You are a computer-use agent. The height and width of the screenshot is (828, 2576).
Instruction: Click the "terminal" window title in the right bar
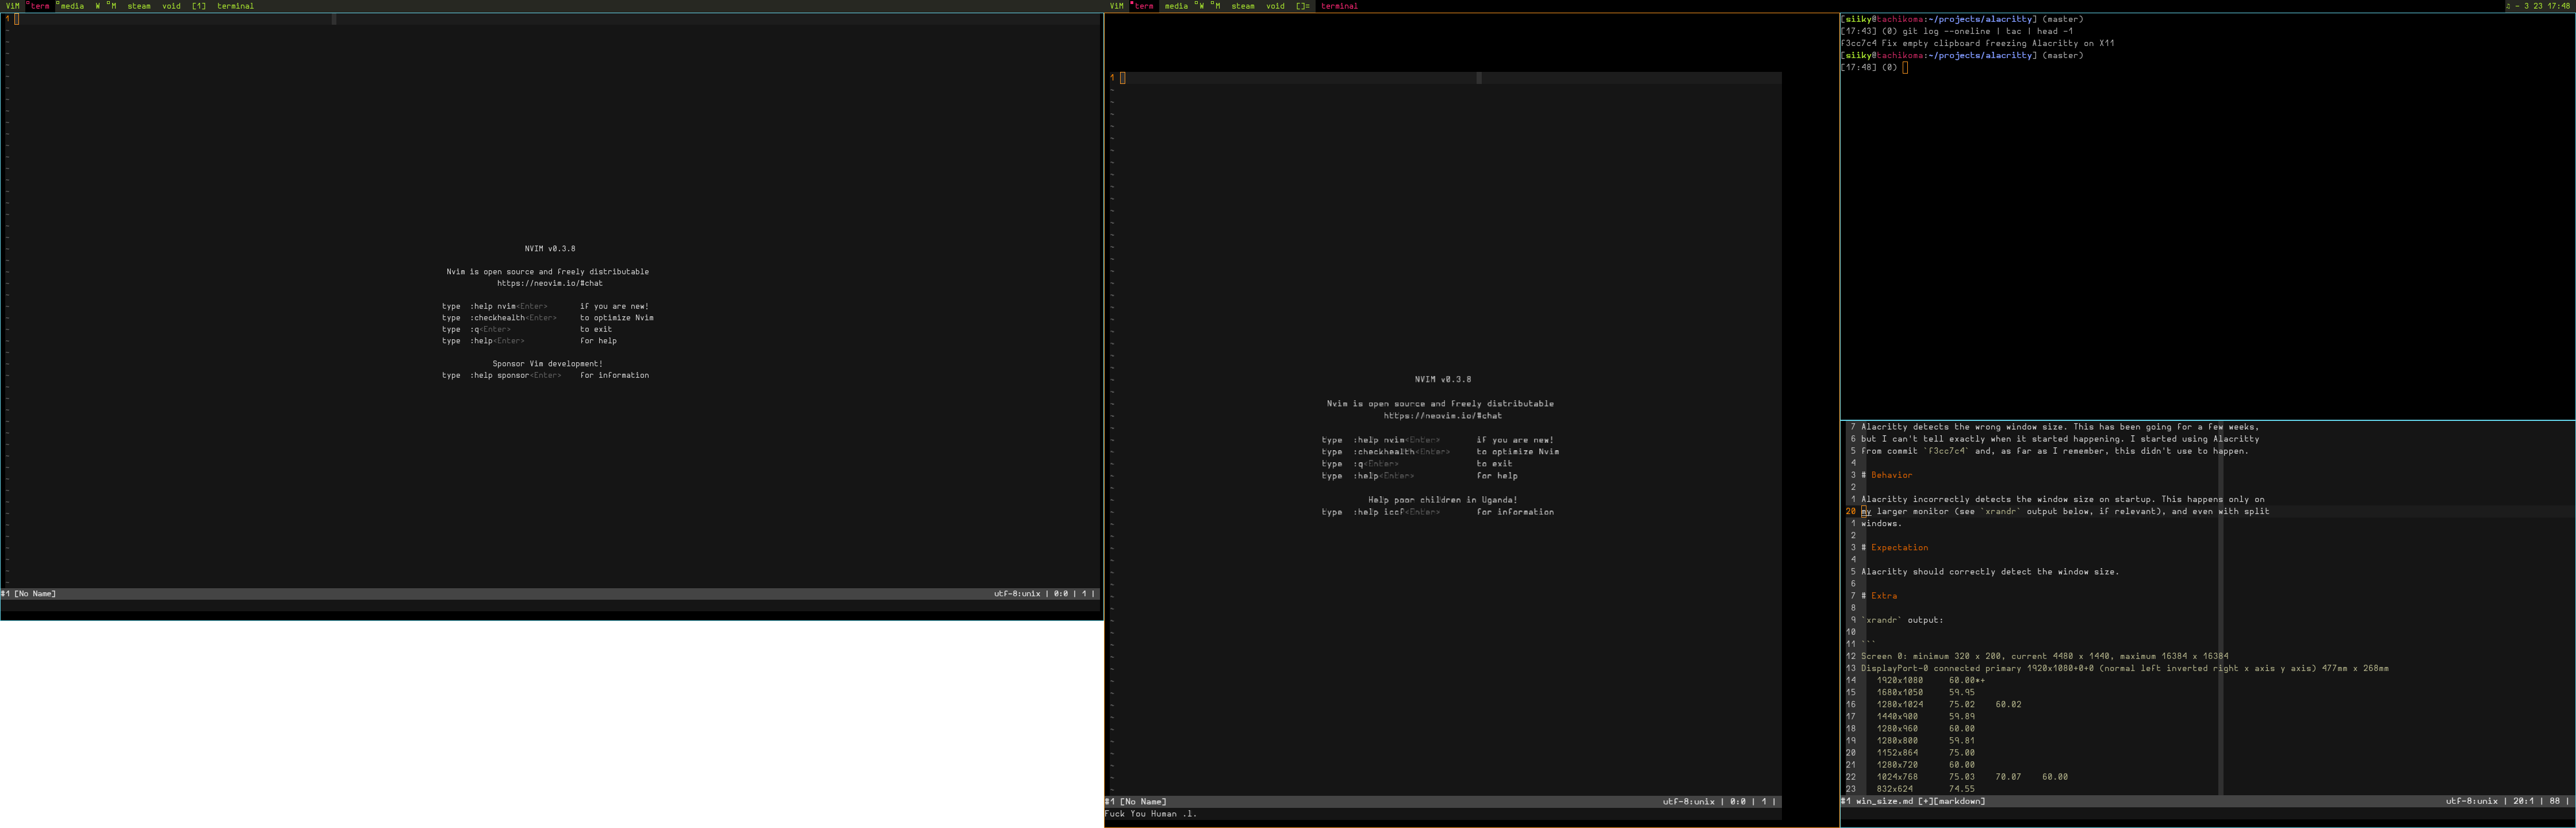click(1340, 6)
